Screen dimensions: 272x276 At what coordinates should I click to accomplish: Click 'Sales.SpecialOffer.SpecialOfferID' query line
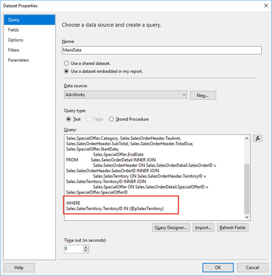[97, 192]
